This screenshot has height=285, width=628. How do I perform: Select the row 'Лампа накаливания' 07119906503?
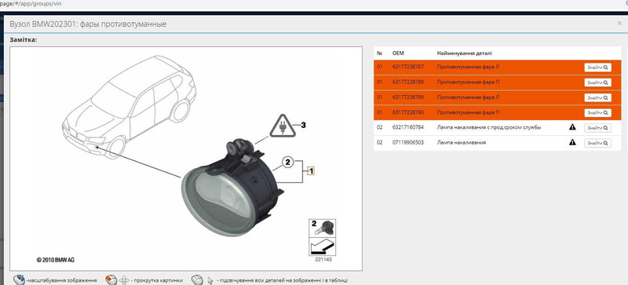pyautogui.click(x=497, y=143)
